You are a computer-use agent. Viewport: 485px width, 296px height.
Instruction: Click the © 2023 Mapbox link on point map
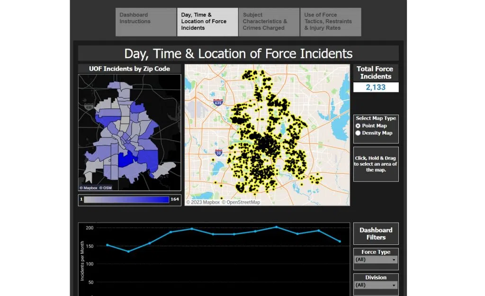203,202
